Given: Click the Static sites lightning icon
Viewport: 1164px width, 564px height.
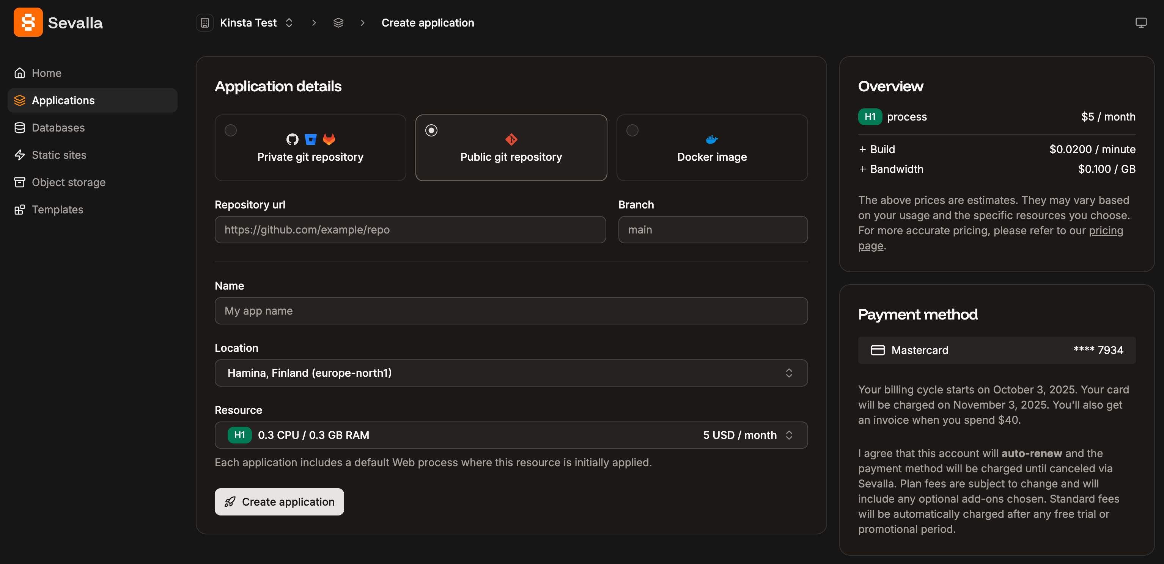Looking at the screenshot, I should click(20, 155).
